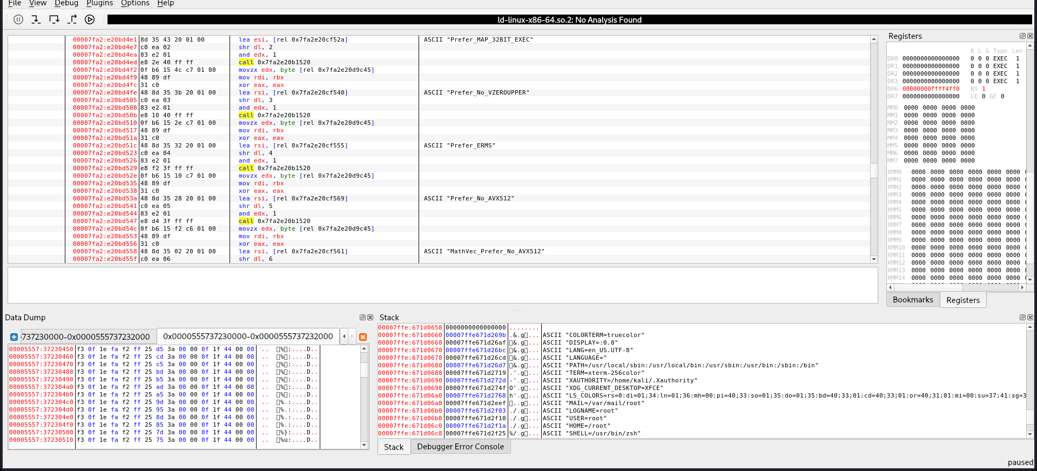Open the View menu
The width and height of the screenshot is (1037, 471).
coord(38,3)
